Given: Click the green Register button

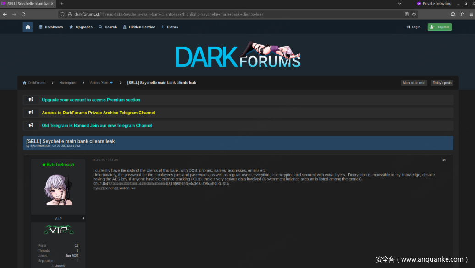Looking at the screenshot, I should point(440,27).
